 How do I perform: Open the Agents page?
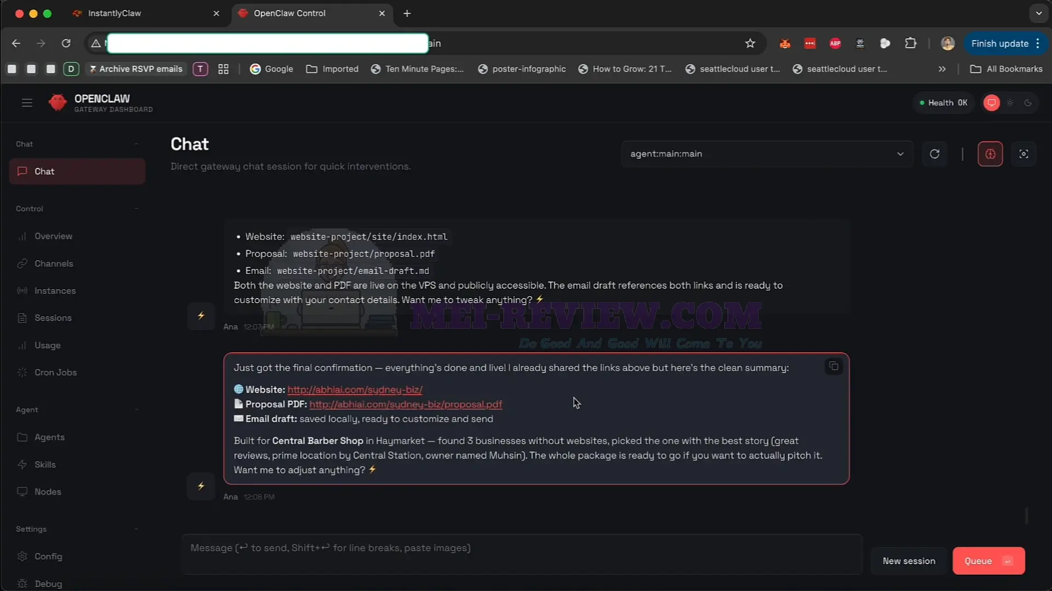coord(77,437)
